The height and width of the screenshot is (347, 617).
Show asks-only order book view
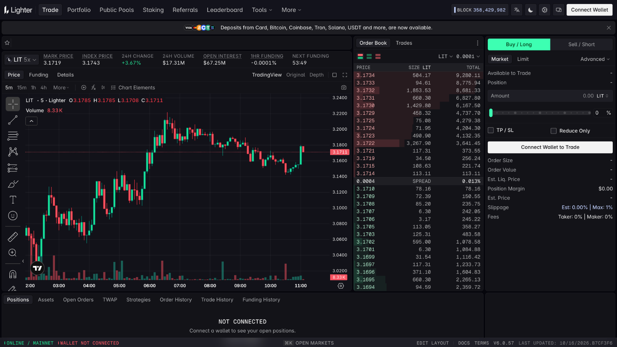[378, 56]
